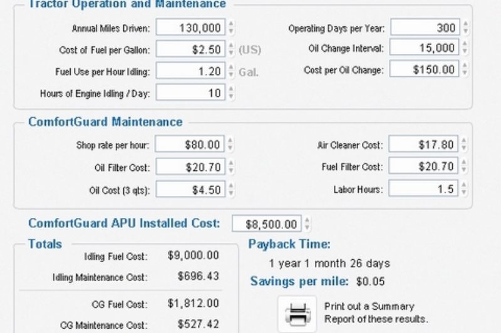Click payback time '1 year 1 month 26 days'
This screenshot has width=501, height=333.
click(329, 264)
